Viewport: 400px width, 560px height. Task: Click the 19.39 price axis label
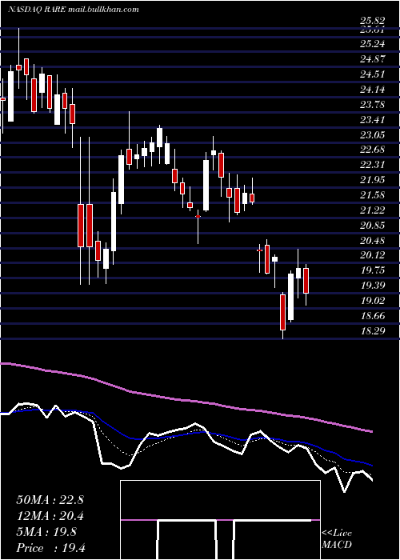point(373,286)
